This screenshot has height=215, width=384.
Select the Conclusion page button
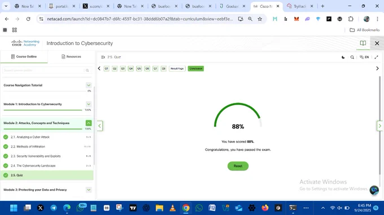(196, 69)
